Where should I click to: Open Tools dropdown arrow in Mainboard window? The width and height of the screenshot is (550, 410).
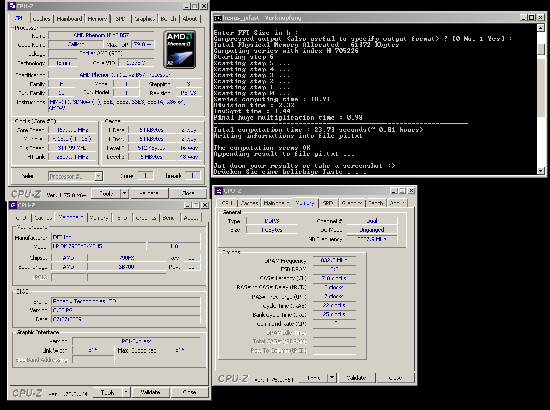click(126, 392)
